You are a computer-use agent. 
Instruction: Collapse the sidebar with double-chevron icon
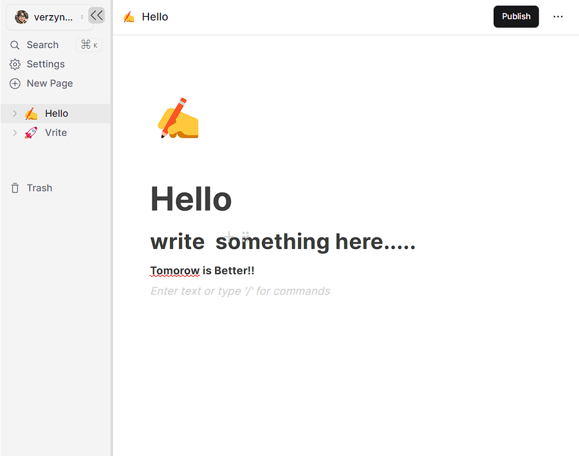tap(96, 16)
